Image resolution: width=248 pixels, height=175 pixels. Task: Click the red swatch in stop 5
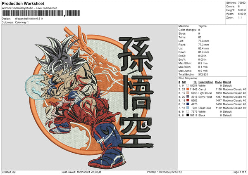click(x=188, y=100)
